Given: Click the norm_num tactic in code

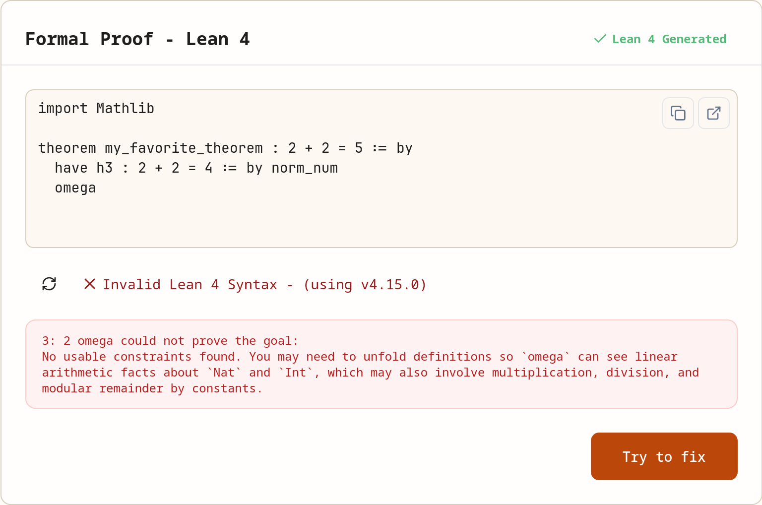Looking at the screenshot, I should [x=305, y=168].
